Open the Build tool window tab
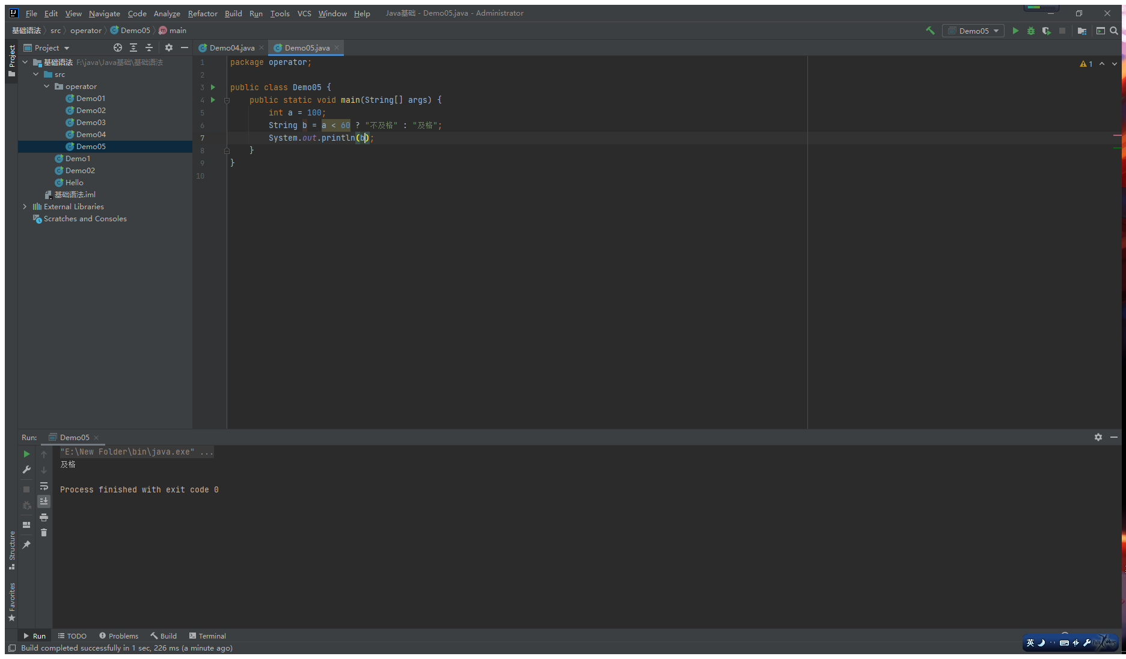The height and width of the screenshot is (659, 1126). 164,636
